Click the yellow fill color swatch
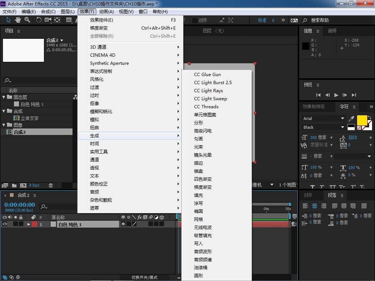Screen dimensions: 375x281 click(362, 120)
